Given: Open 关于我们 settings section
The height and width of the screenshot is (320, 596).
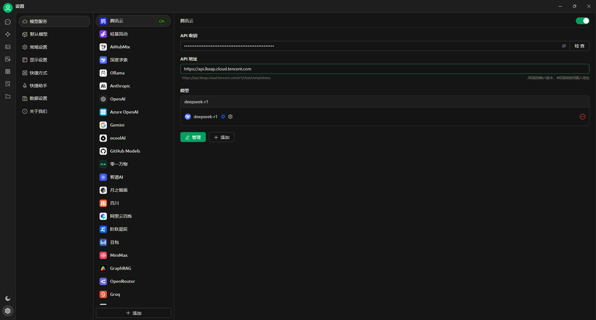Looking at the screenshot, I should [55, 111].
